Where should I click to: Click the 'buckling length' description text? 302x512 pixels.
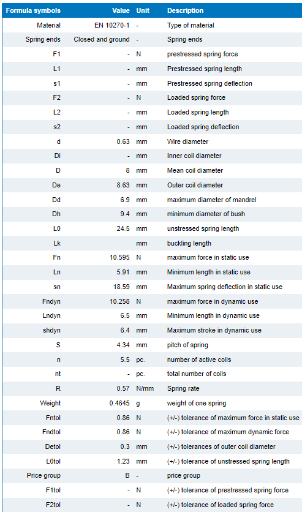click(x=189, y=243)
